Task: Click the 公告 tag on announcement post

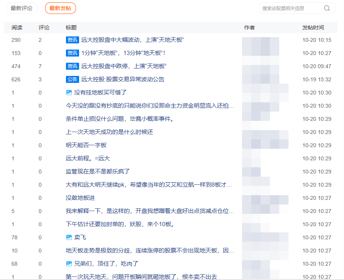Action: pos(73,79)
